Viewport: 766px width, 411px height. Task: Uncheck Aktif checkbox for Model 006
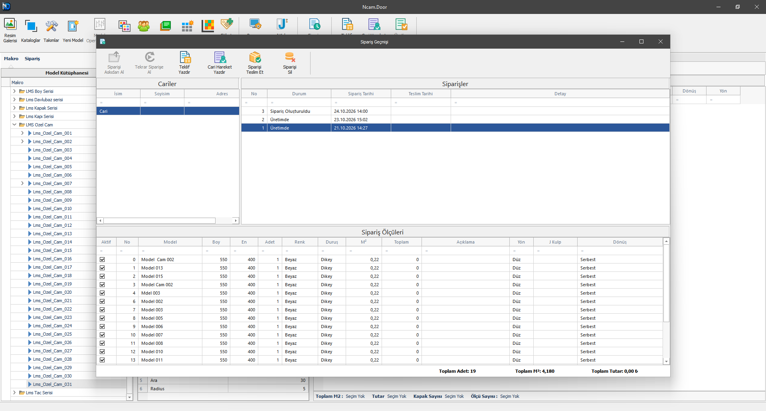102,326
